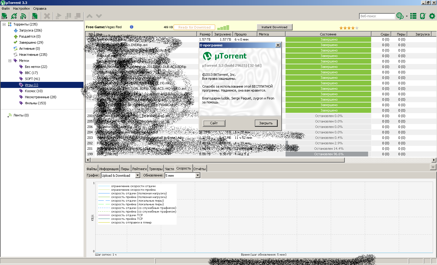The image size is (437, 265).
Task: Click the star rating for Vegas Red
Action: [x=349, y=28]
